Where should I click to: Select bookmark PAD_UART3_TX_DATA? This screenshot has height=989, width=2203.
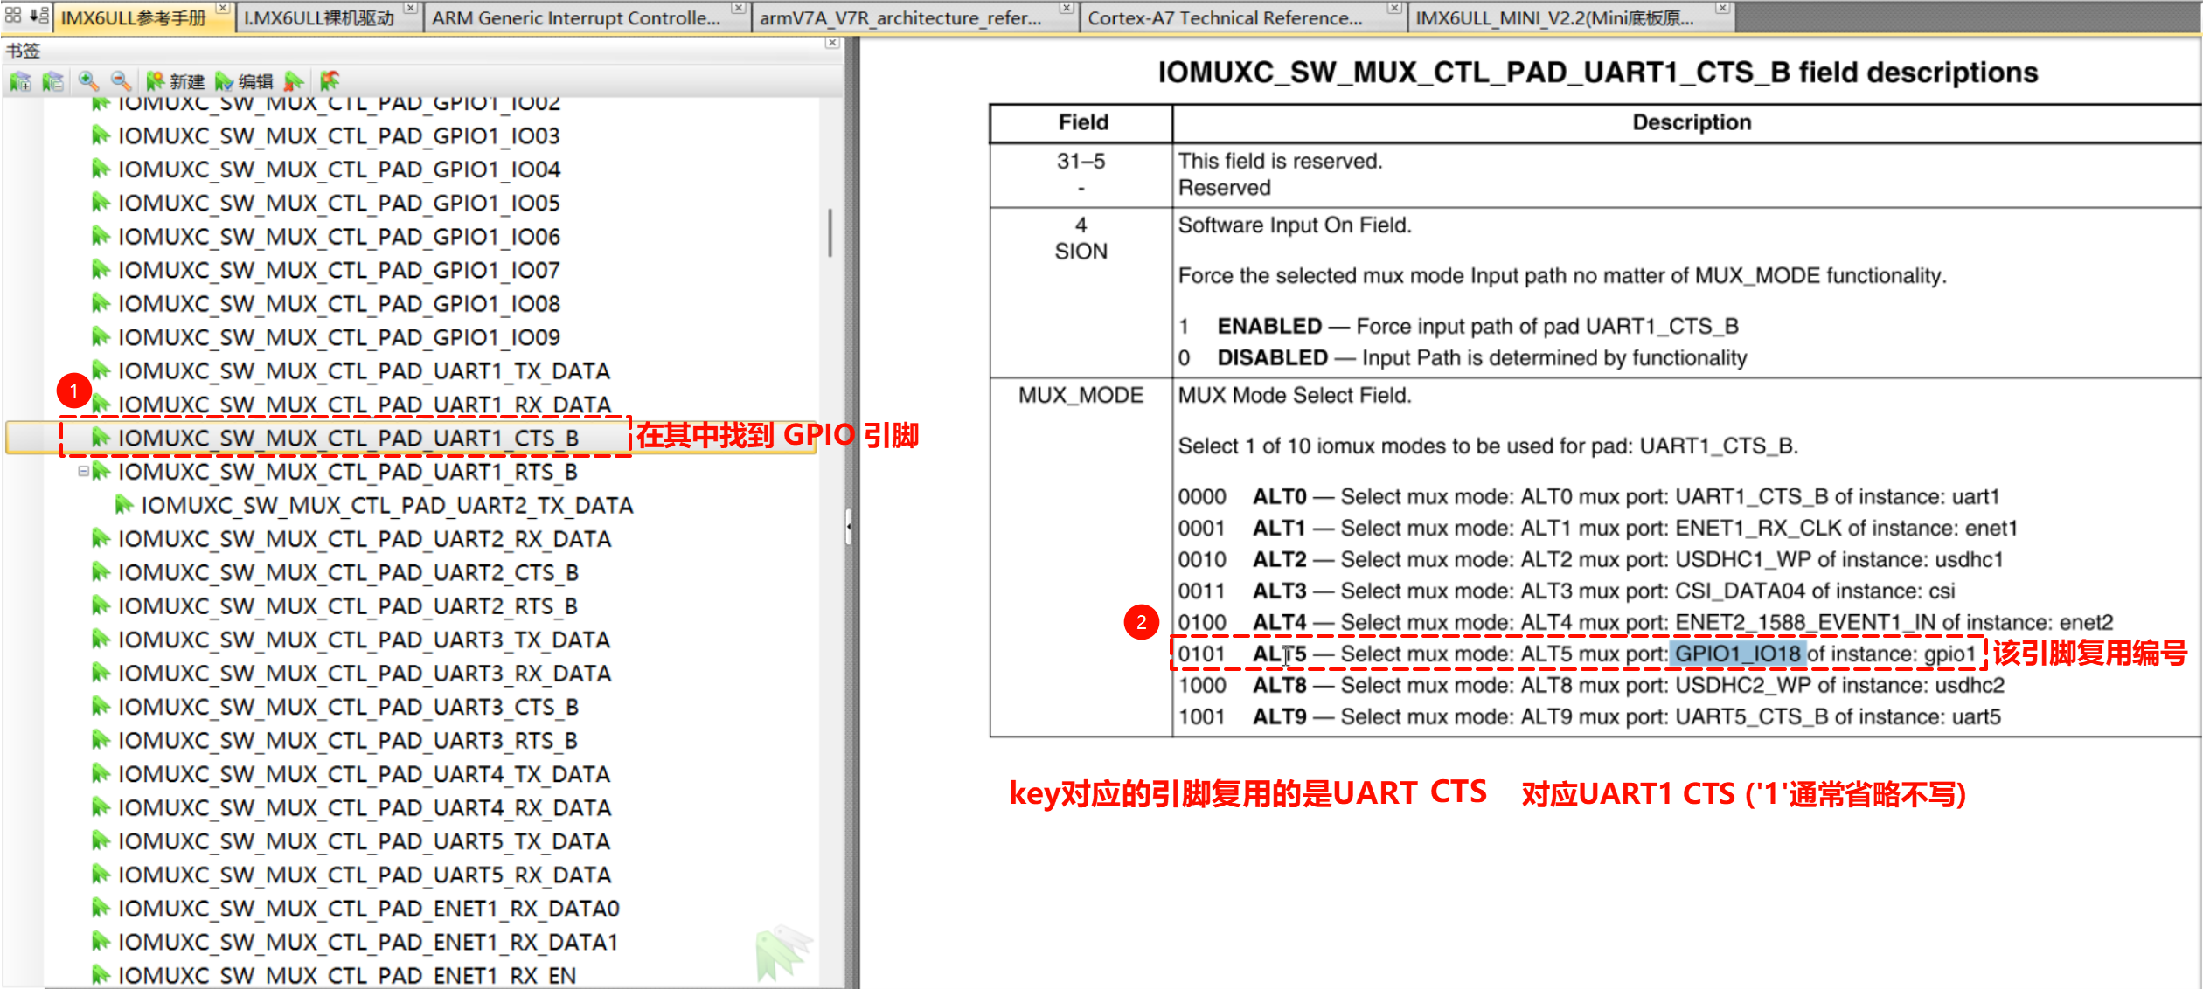(364, 640)
